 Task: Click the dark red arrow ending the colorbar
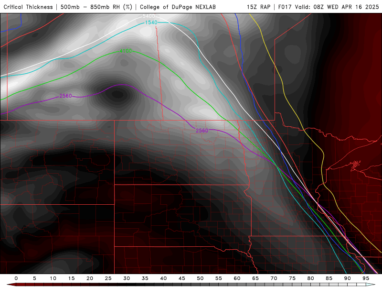click(11, 284)
